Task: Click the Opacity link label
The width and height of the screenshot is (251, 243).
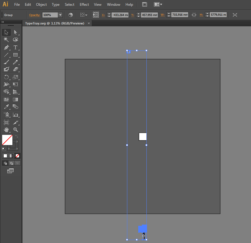Action: 35,15
